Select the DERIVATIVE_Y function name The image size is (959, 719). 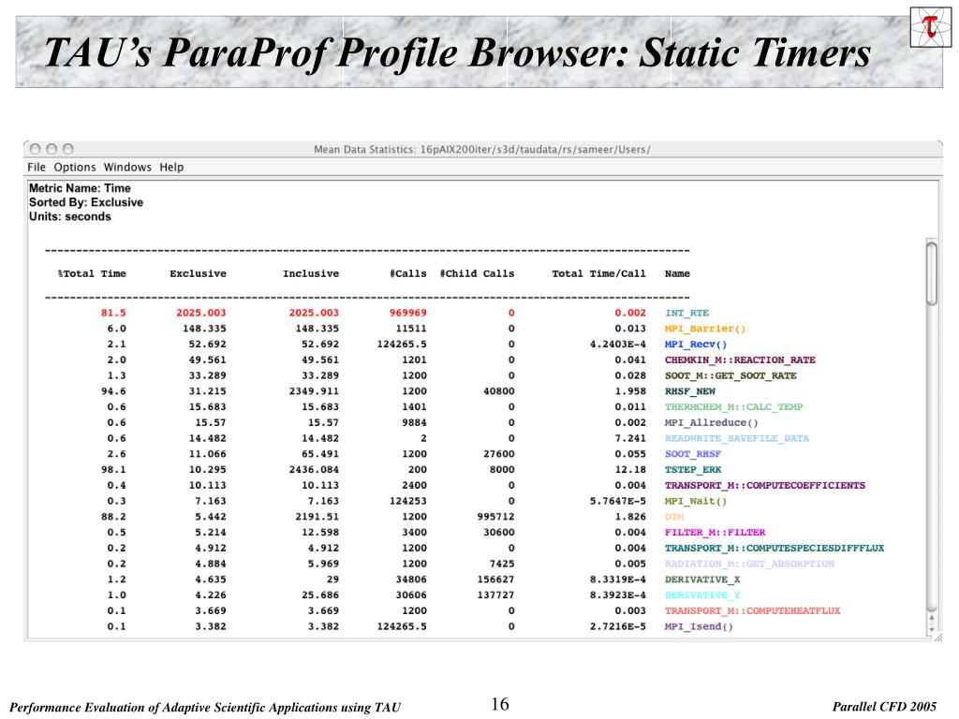tap(701, 594)
